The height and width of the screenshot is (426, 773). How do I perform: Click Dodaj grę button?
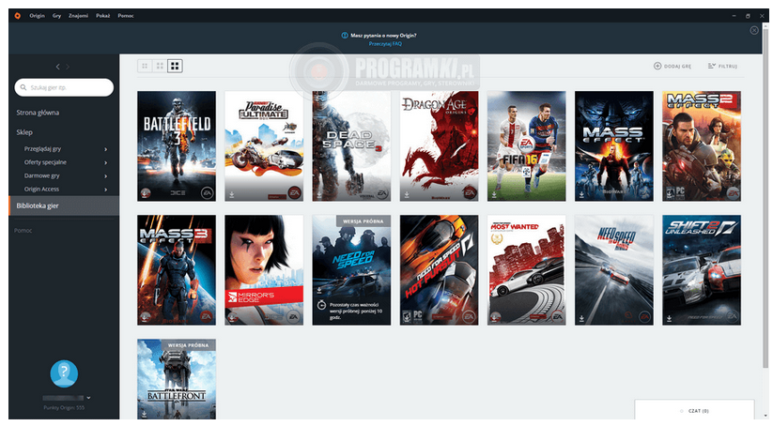click(673, 66)
